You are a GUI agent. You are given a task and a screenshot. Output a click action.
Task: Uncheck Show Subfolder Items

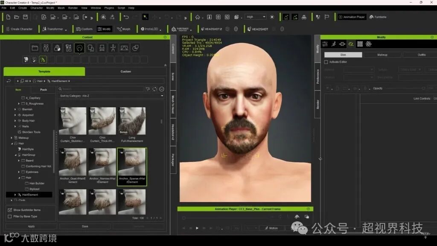[x=10, y=210]
